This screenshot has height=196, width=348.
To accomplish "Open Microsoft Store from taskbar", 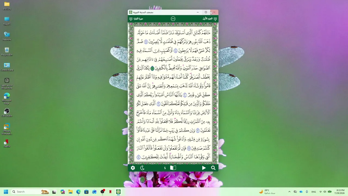I will (x=86, y=192).
